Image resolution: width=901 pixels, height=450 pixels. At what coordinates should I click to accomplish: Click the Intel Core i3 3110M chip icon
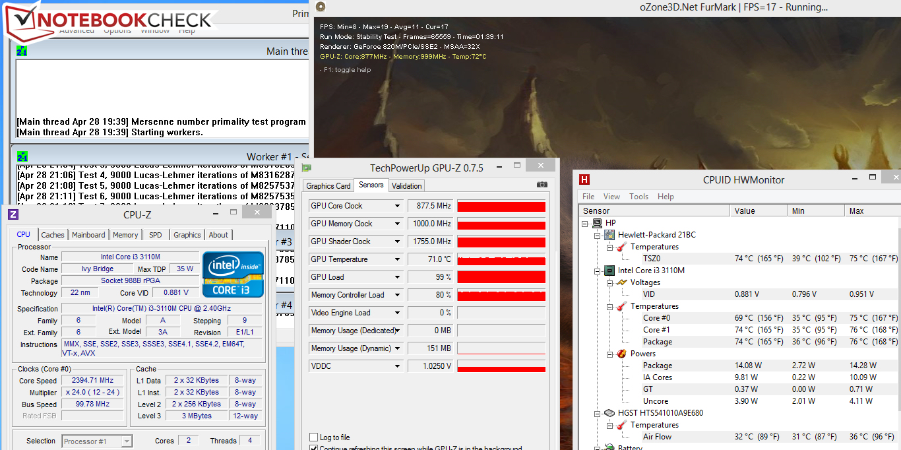coord(609,271)
